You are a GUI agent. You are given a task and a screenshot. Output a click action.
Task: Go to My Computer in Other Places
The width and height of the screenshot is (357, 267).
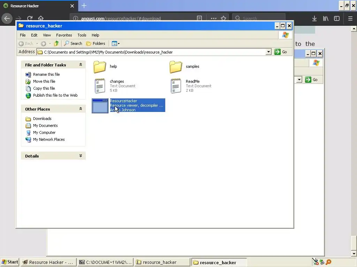44,132
